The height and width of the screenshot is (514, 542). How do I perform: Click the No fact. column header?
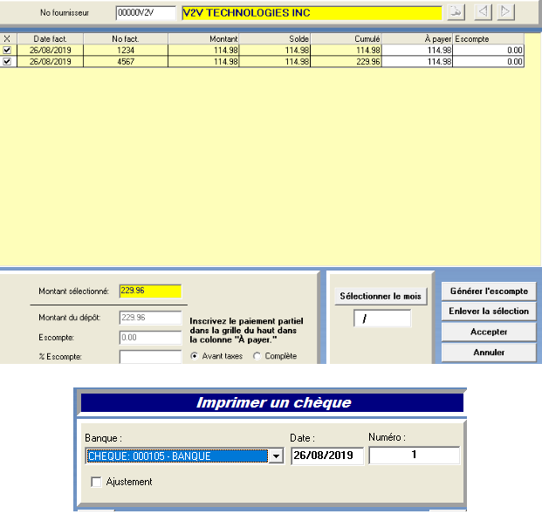tap(126, 38)
